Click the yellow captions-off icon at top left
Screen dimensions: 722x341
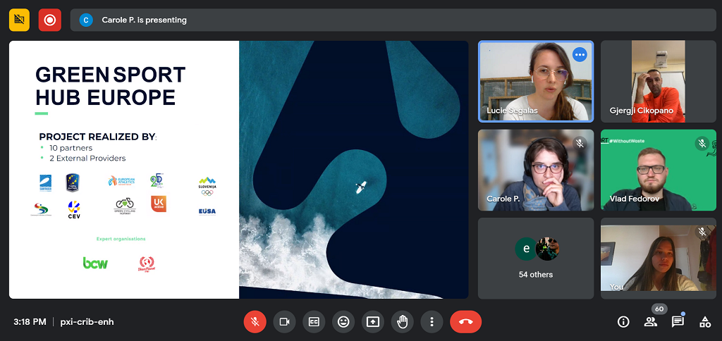[19, 20]
